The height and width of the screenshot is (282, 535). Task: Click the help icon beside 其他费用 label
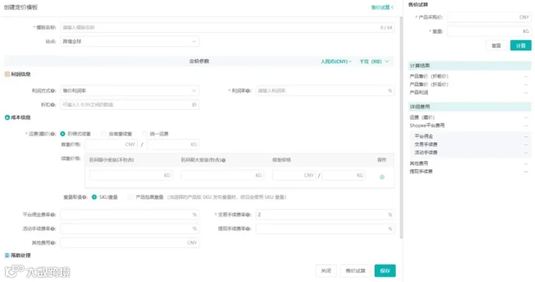[x=53, y=243]
